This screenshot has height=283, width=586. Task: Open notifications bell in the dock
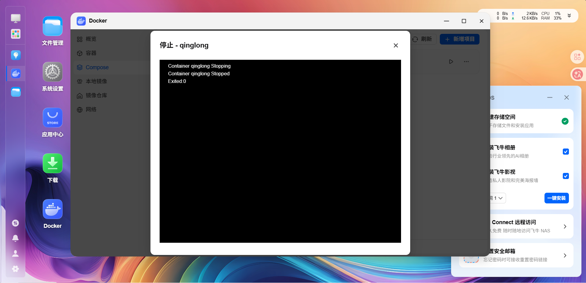pyautogui.click(x=15, y=238)
